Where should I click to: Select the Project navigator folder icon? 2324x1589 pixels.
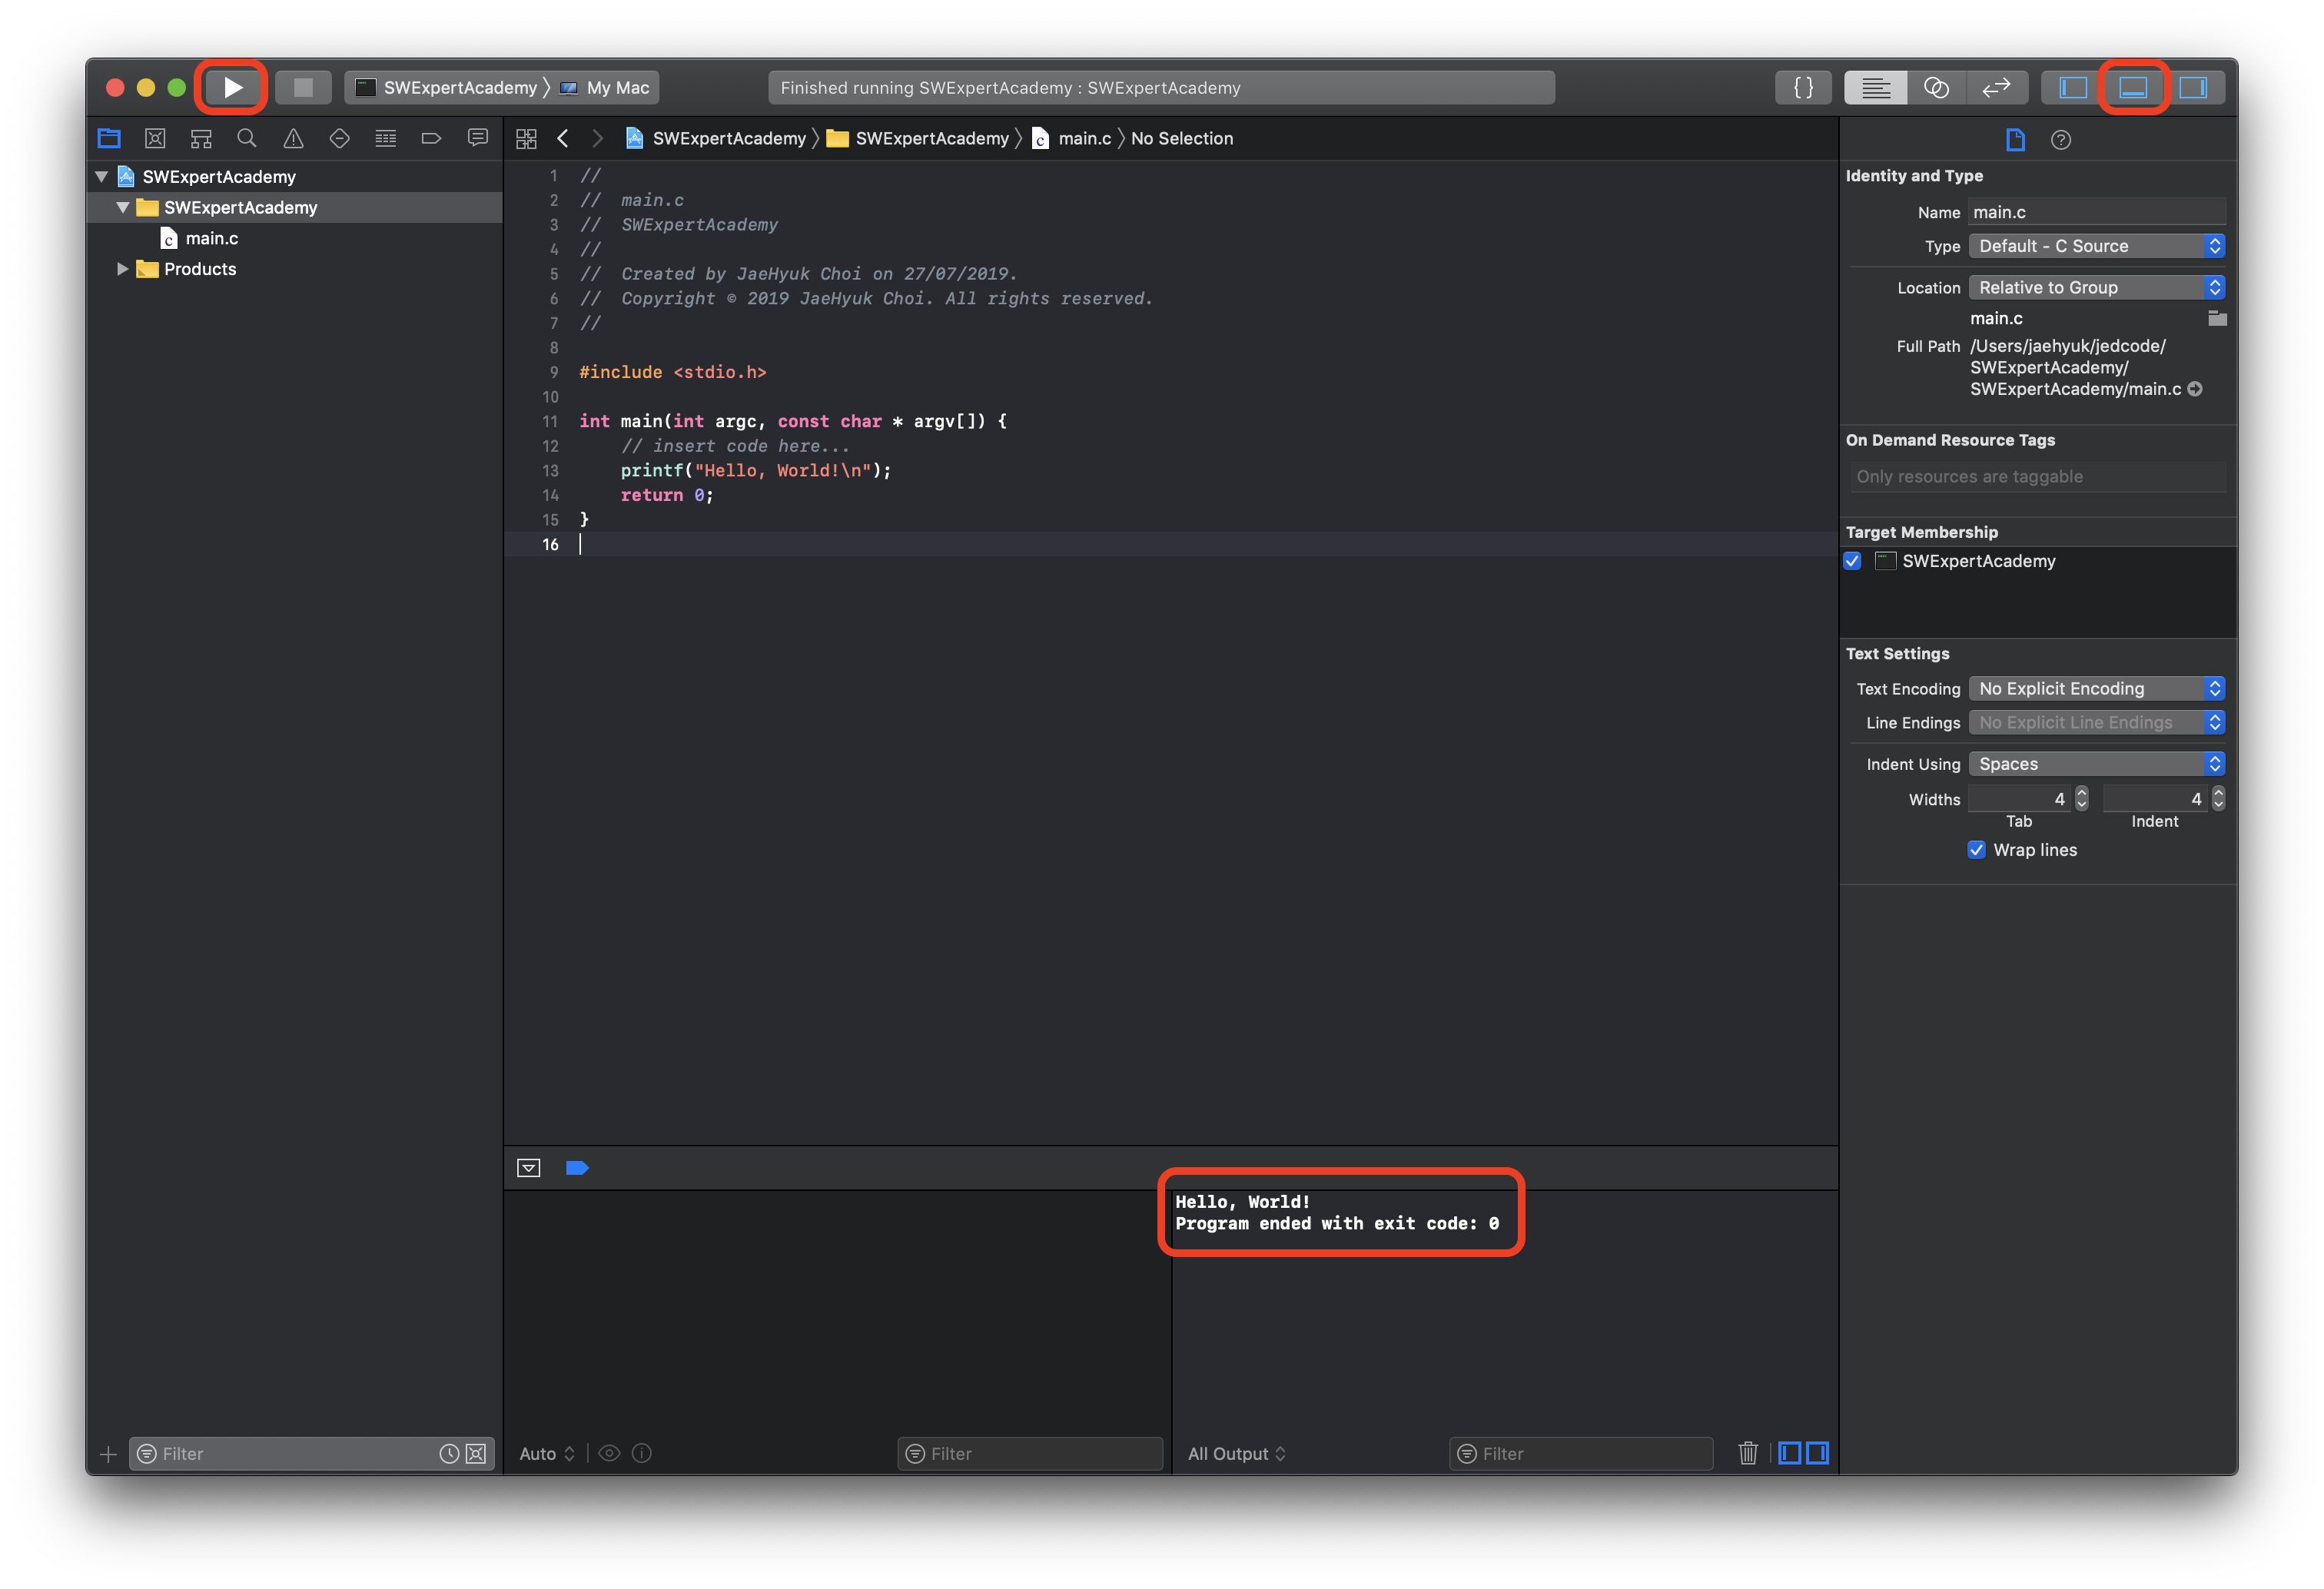click(109, 138)
